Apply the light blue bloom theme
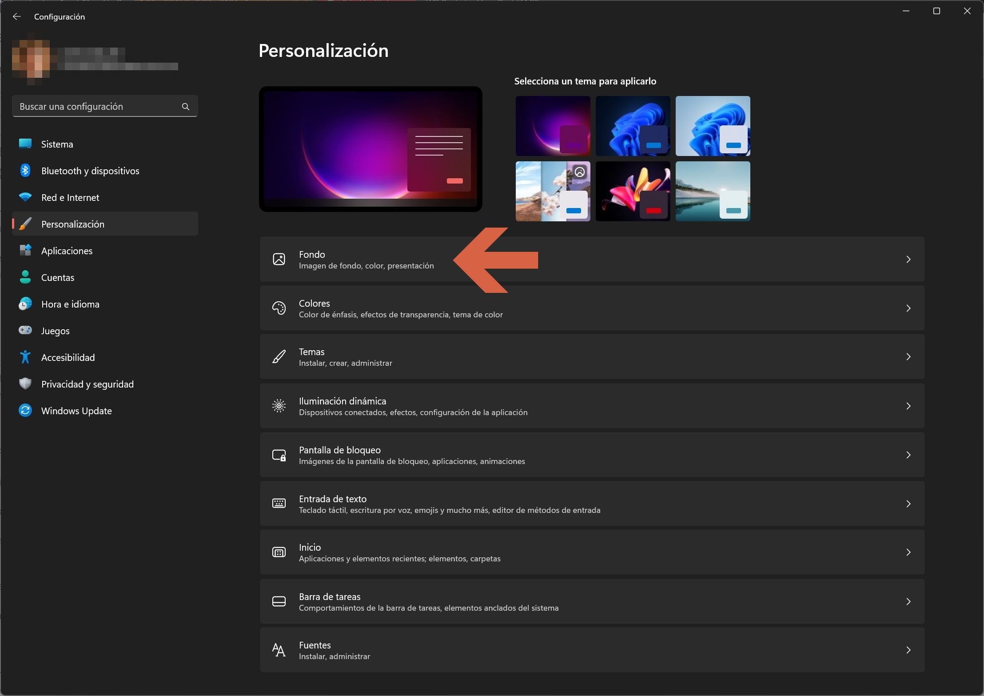 [713, 126]
